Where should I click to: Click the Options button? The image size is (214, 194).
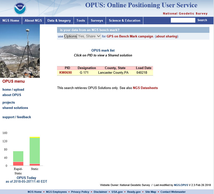(70, 36)
